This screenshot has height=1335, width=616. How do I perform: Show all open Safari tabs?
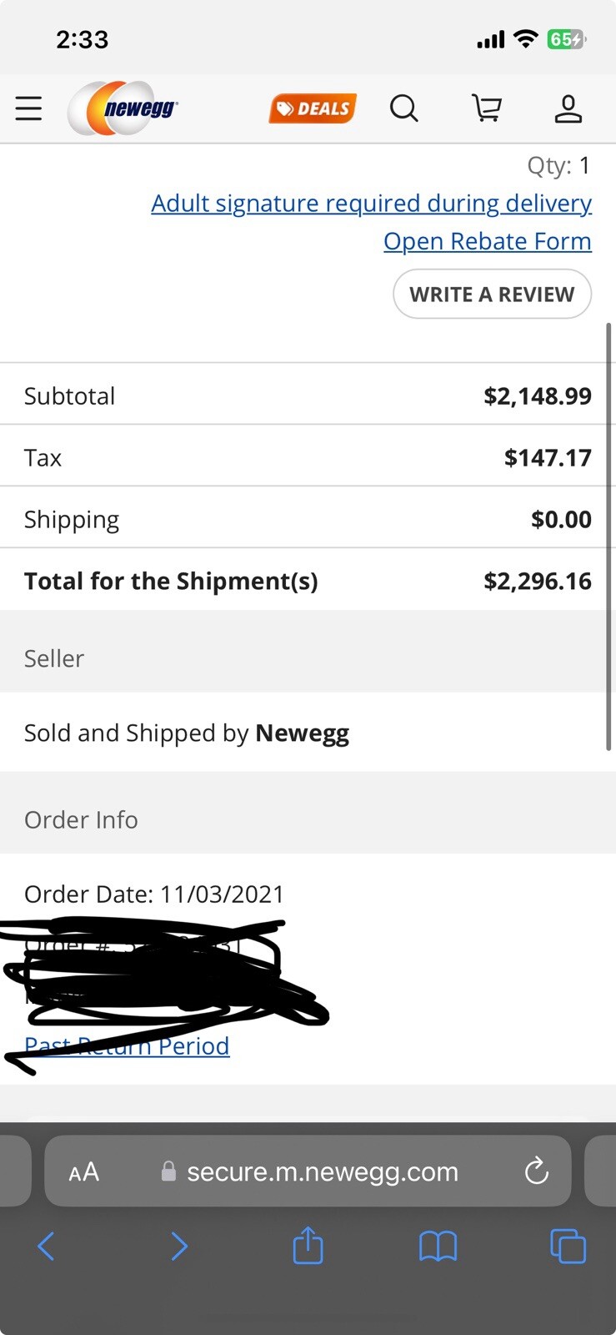point(568,1247)
